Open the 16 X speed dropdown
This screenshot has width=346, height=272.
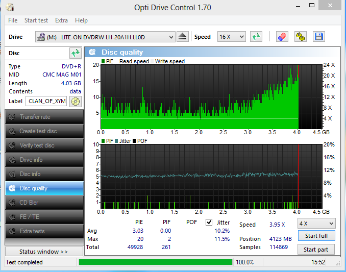232,37
